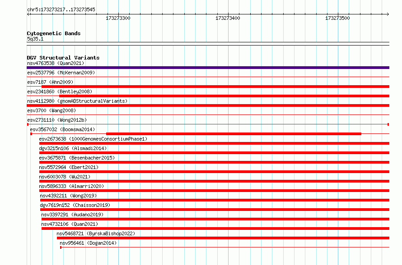Viewport: 402px width, 265px height.
Task: Select the 5q35.1 cytogenetic band bar
Action: point(208,44)
